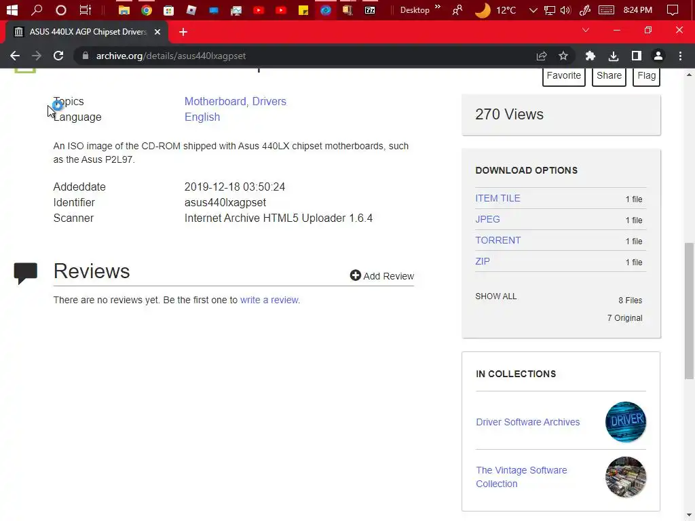Open the 8:24 PM clock

637,9
